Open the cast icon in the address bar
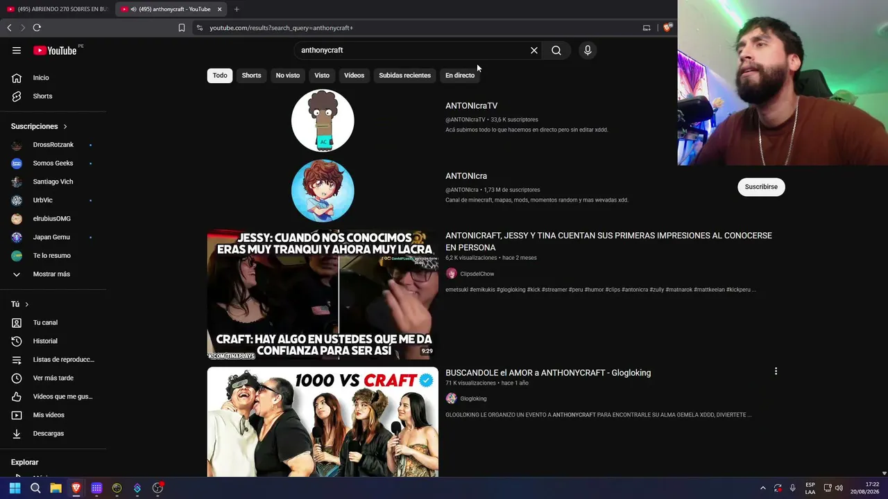This screenshot has width=888, height=499. pyautogui.click(x=647, y=28)
